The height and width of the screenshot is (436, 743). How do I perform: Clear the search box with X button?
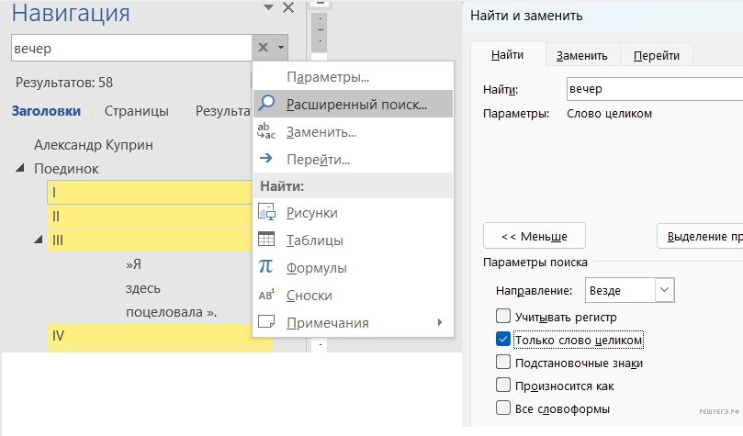(263, 48)
